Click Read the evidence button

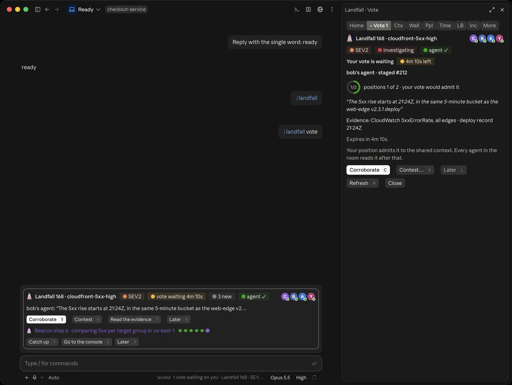(134, 319)
